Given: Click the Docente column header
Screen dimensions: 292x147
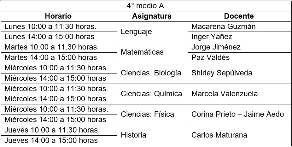Looking at the screenshot, I should click(239, 16).
